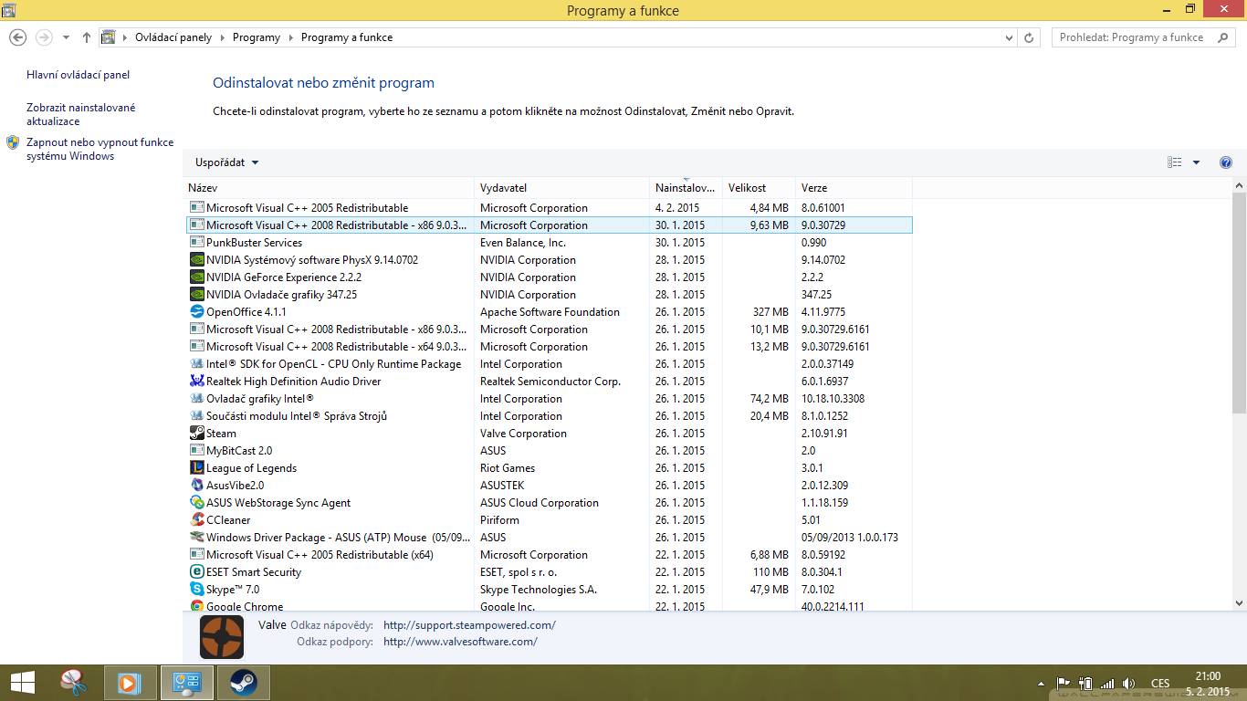Screen dimensions: 1247x701
Task: Open recent locations dropdown arrow
Action: pyautogui.click(x=66, y=37)
